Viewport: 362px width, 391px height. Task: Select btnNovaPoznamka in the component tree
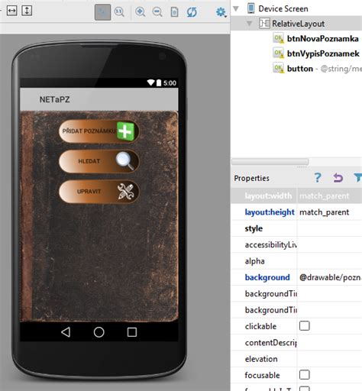coord(323,39)
